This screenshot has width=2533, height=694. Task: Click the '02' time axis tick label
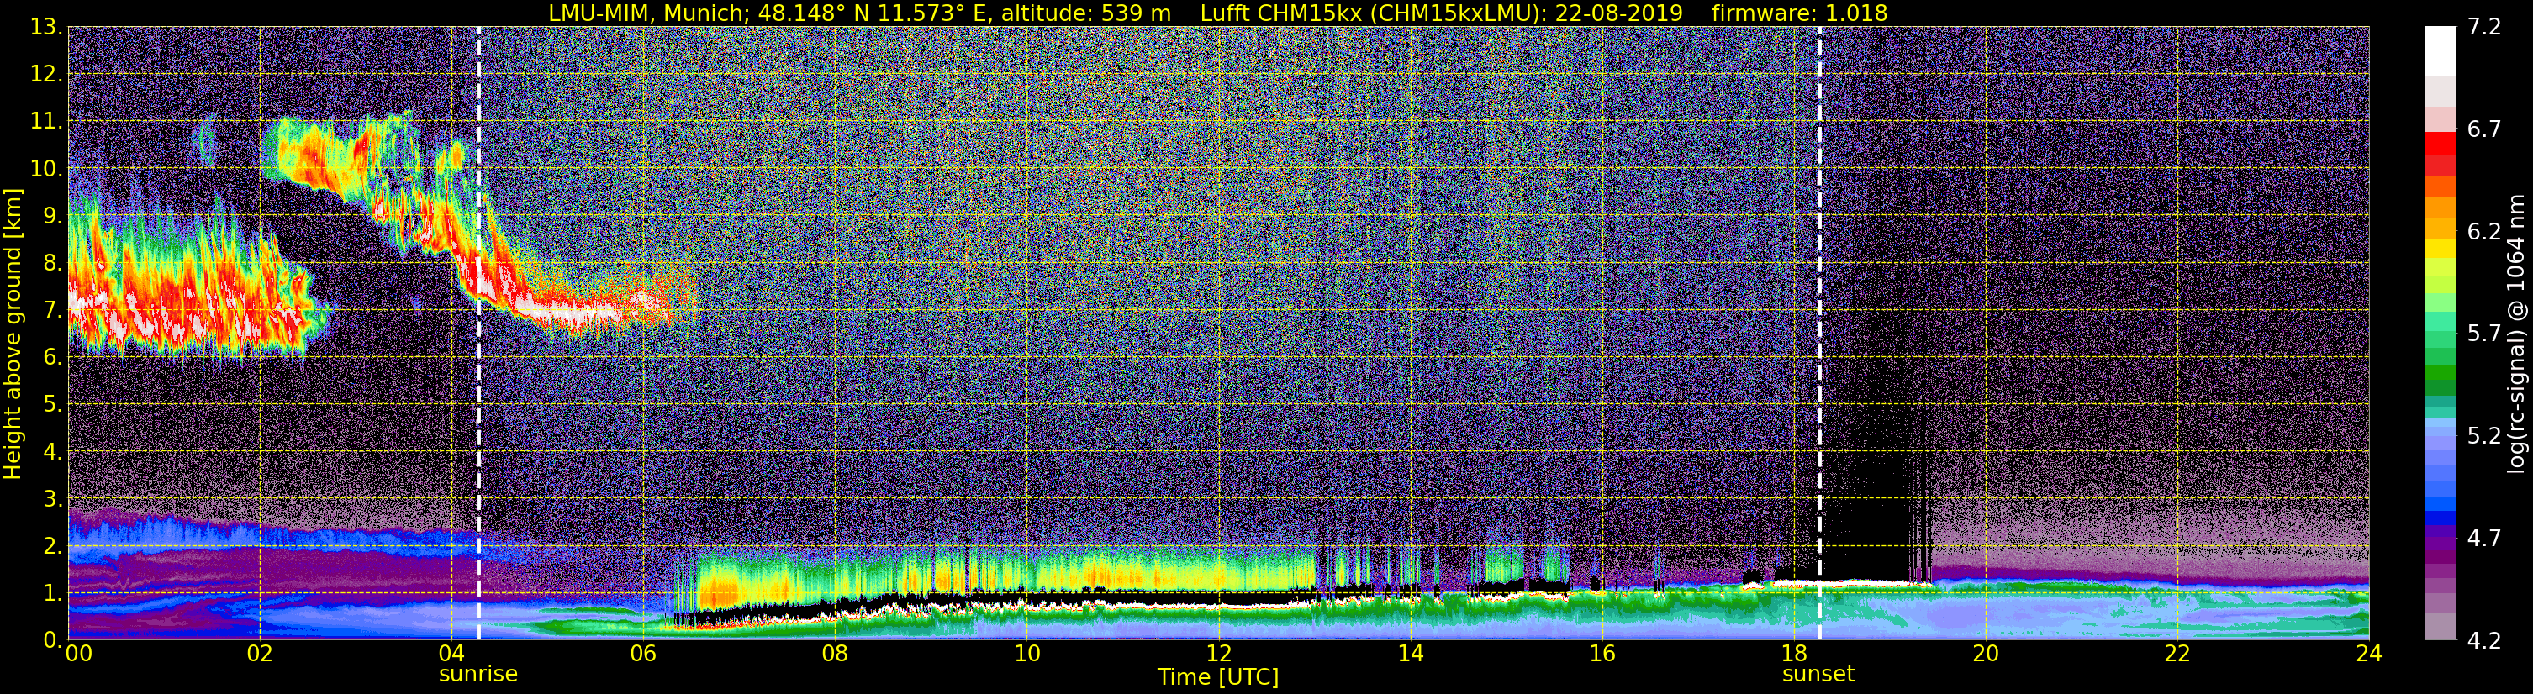coord(260,654)
